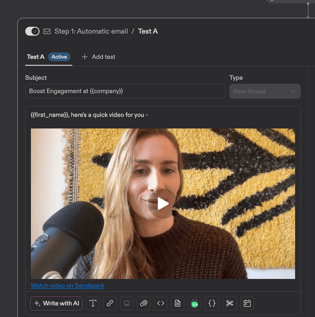Click the Test A breadcrumb title
The image size is (315, 317).
point(148,31)
